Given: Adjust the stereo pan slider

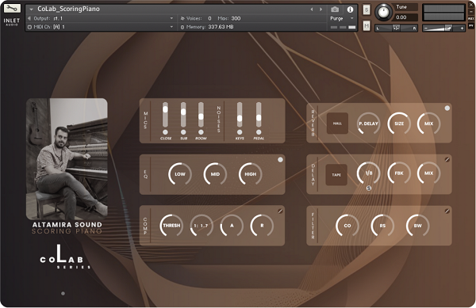Looking at the screenshot, I should (x=396, y=29).
